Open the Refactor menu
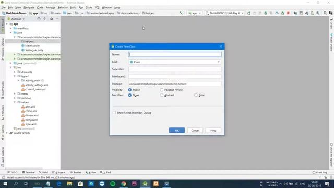Screen dimensions: 334x188 tap(63, 7)
